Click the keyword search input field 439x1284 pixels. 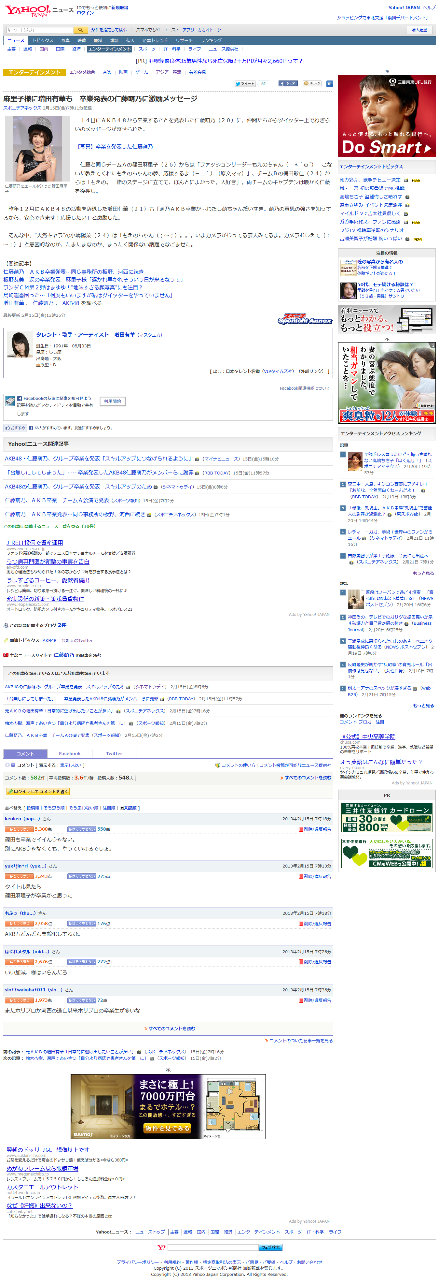pos(39,30)
